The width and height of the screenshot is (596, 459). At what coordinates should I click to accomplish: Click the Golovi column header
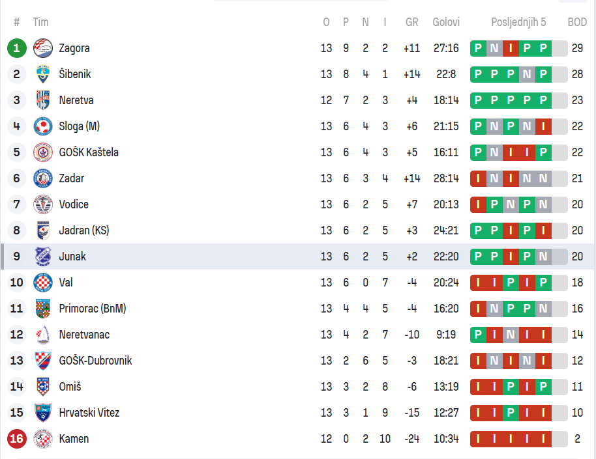(446, 22)
